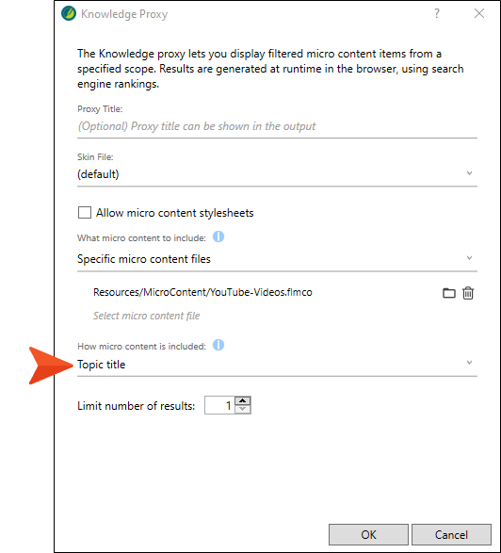
Task: Select the Resources/MicroContent/YouTube-Videos.flmco entry
Action: pos(202,292)
